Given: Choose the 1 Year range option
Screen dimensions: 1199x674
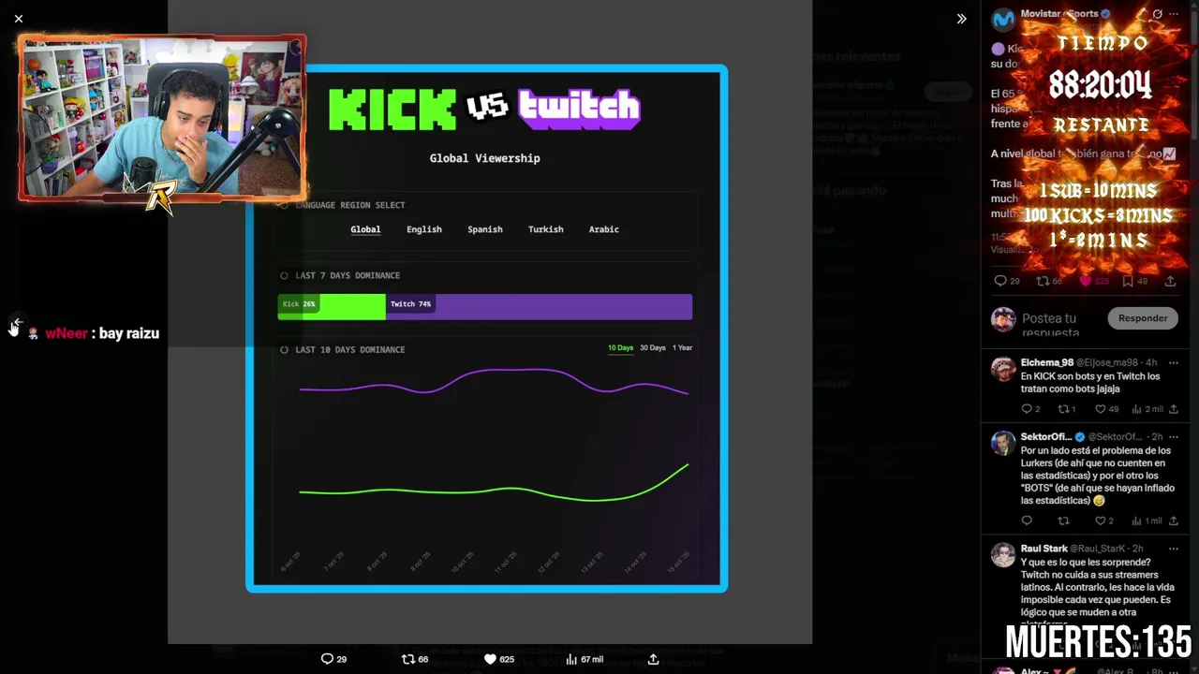Looking at the screenshot, I should 683,348.
